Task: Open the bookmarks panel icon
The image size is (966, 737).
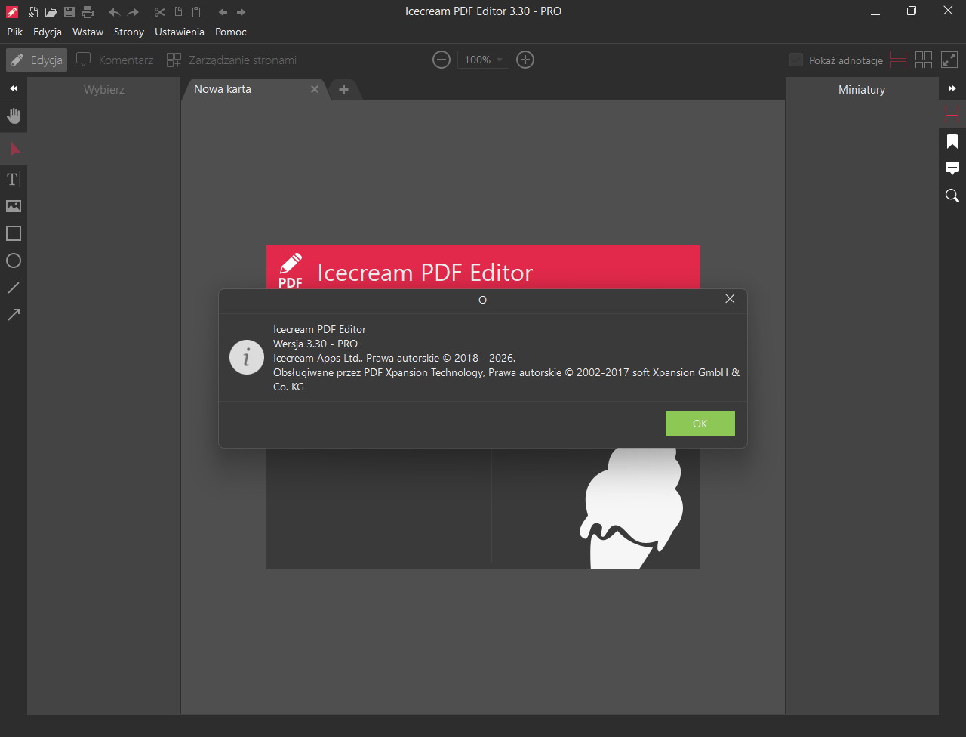Action: tap(952, 141)
